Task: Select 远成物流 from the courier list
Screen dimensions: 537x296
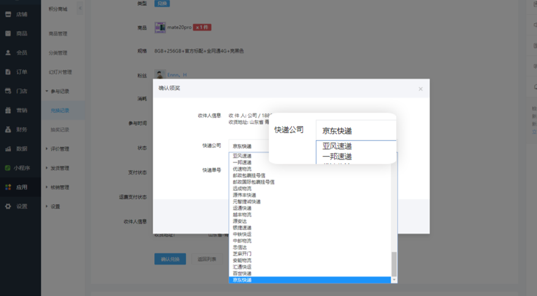Action: 310,188
